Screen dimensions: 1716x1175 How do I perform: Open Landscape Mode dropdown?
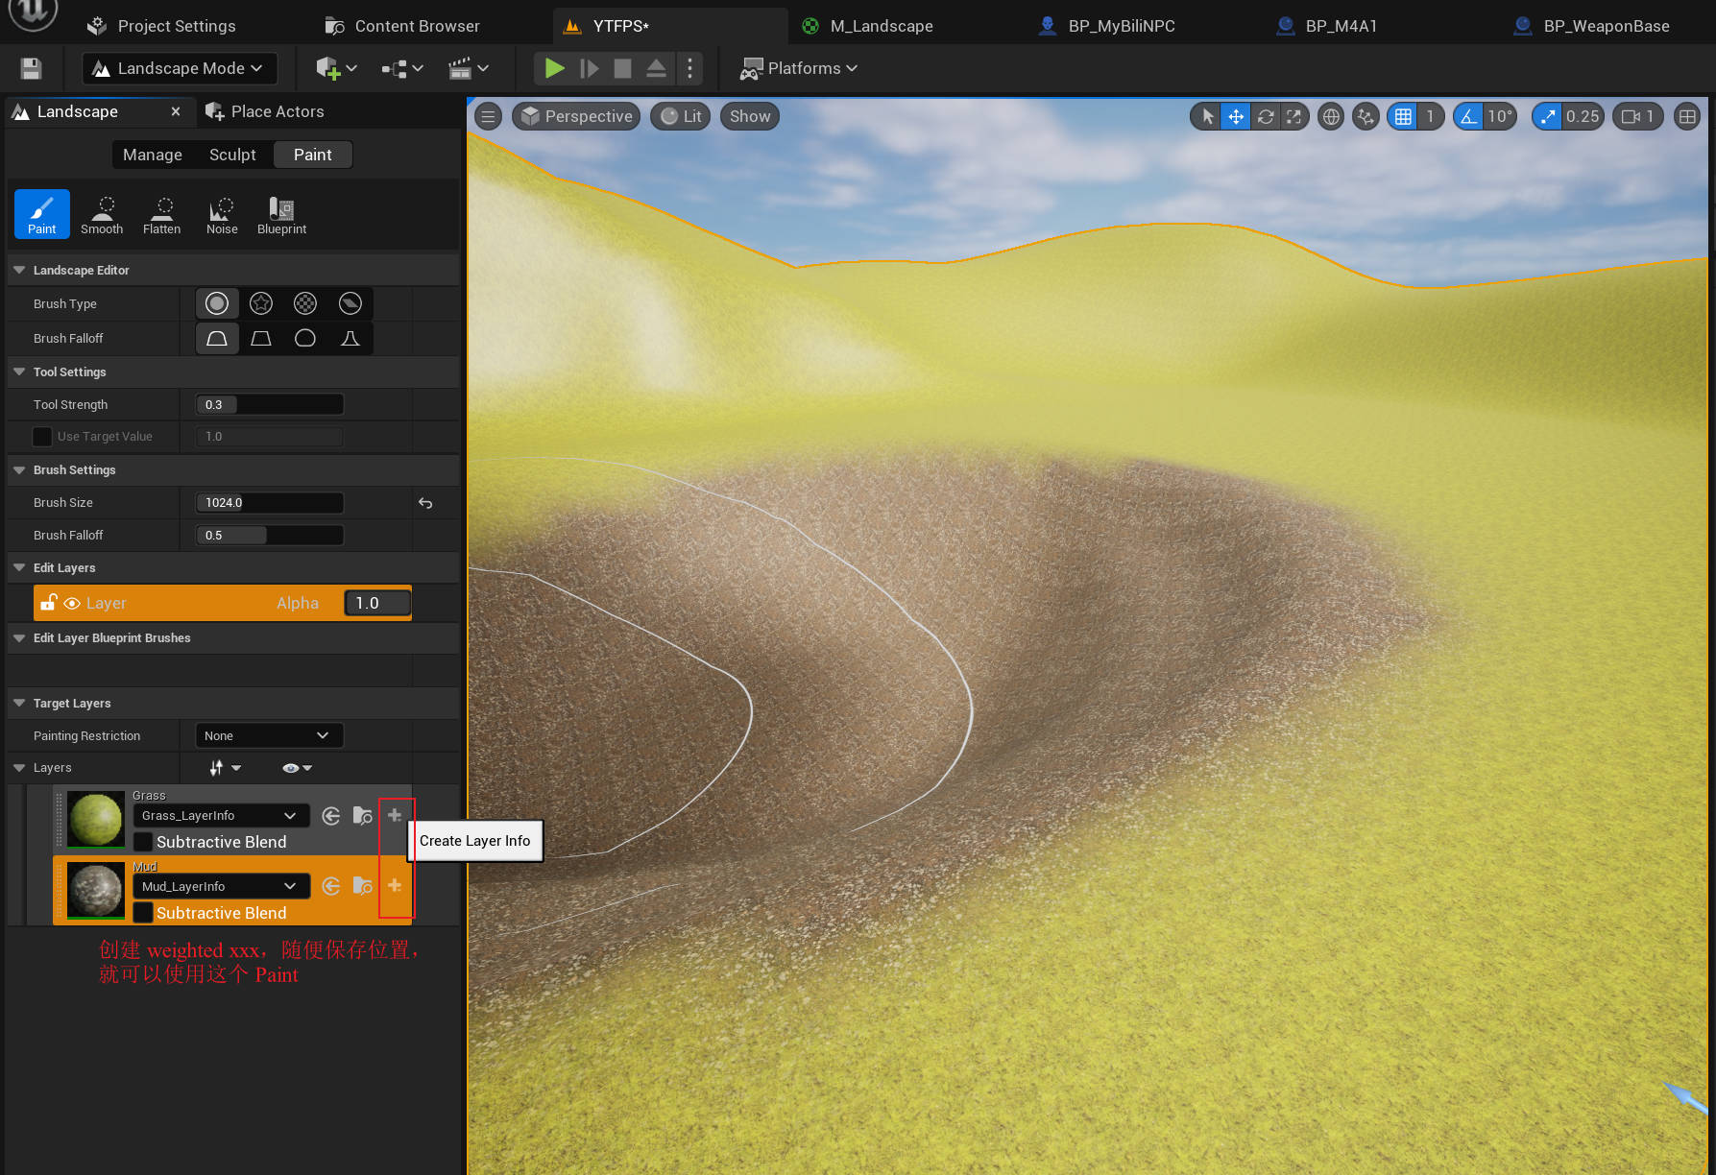tap(180, 68)
